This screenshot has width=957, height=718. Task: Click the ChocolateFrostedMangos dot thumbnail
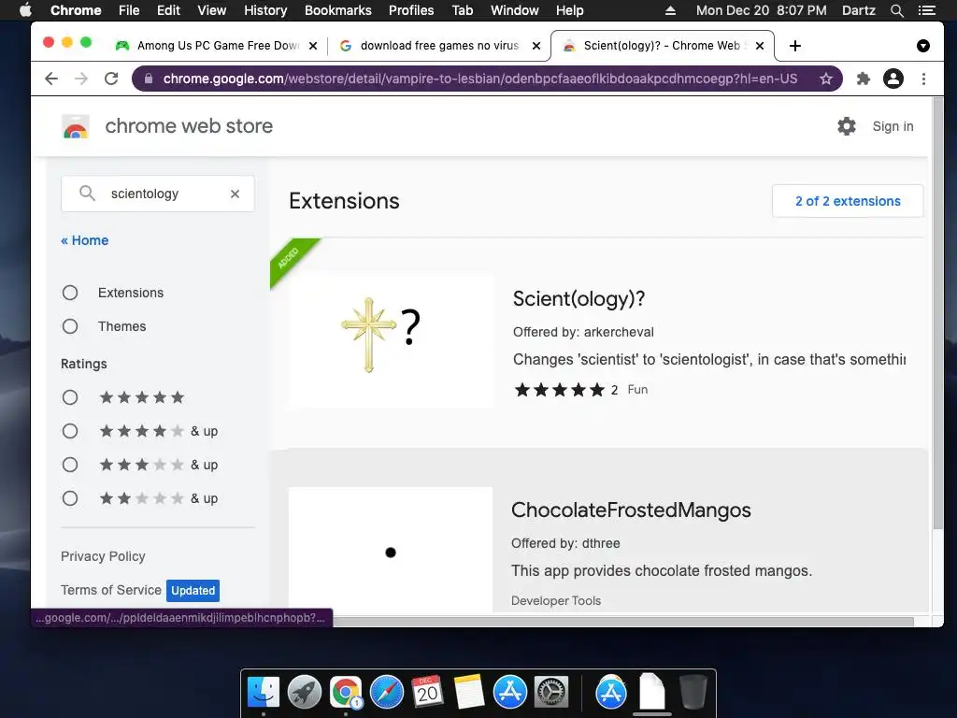click(x=391, y=550)
